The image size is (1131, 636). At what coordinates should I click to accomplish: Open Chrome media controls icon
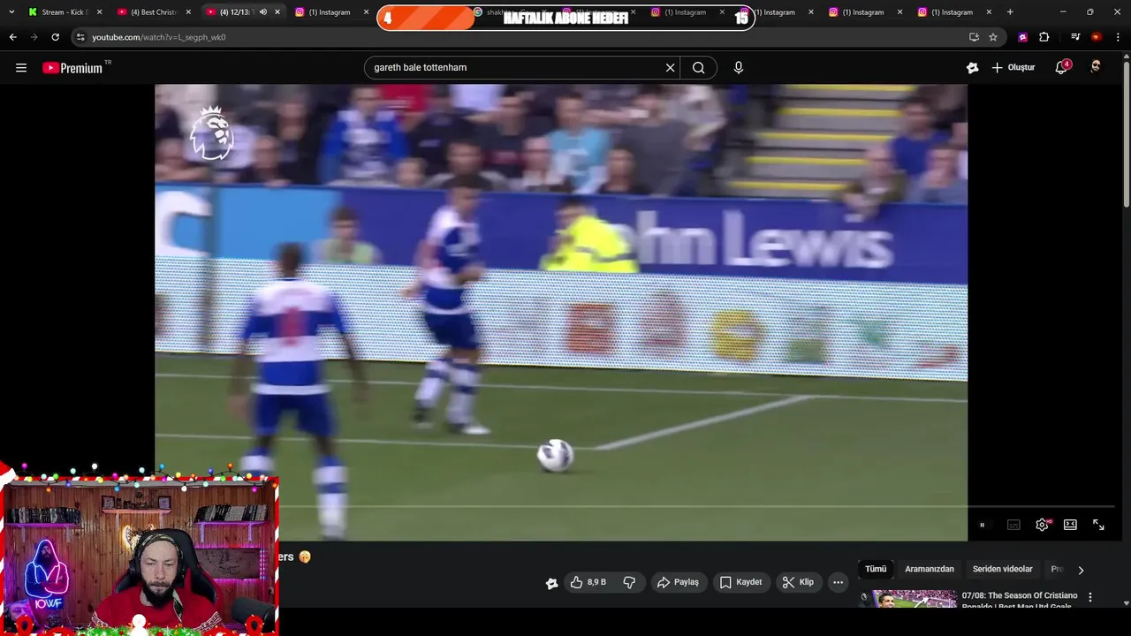[x=1075, y=37]
